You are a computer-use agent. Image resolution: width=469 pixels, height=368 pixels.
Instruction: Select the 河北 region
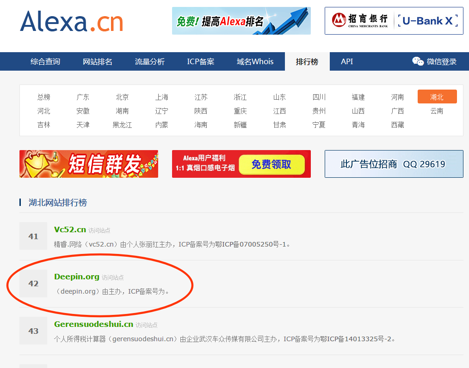[x=43, y=111]
